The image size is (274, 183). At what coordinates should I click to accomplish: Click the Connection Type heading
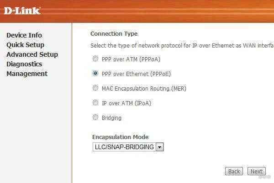point(114,34)
